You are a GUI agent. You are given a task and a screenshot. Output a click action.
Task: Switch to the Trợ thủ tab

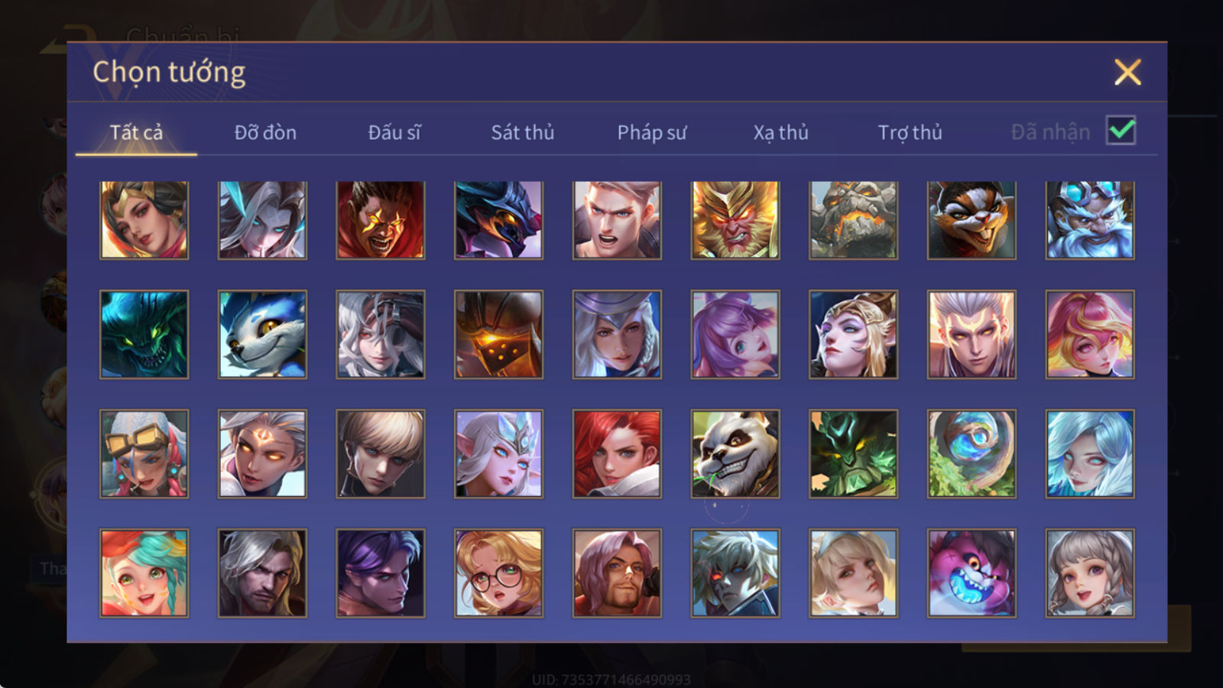(x=910, y=132)
